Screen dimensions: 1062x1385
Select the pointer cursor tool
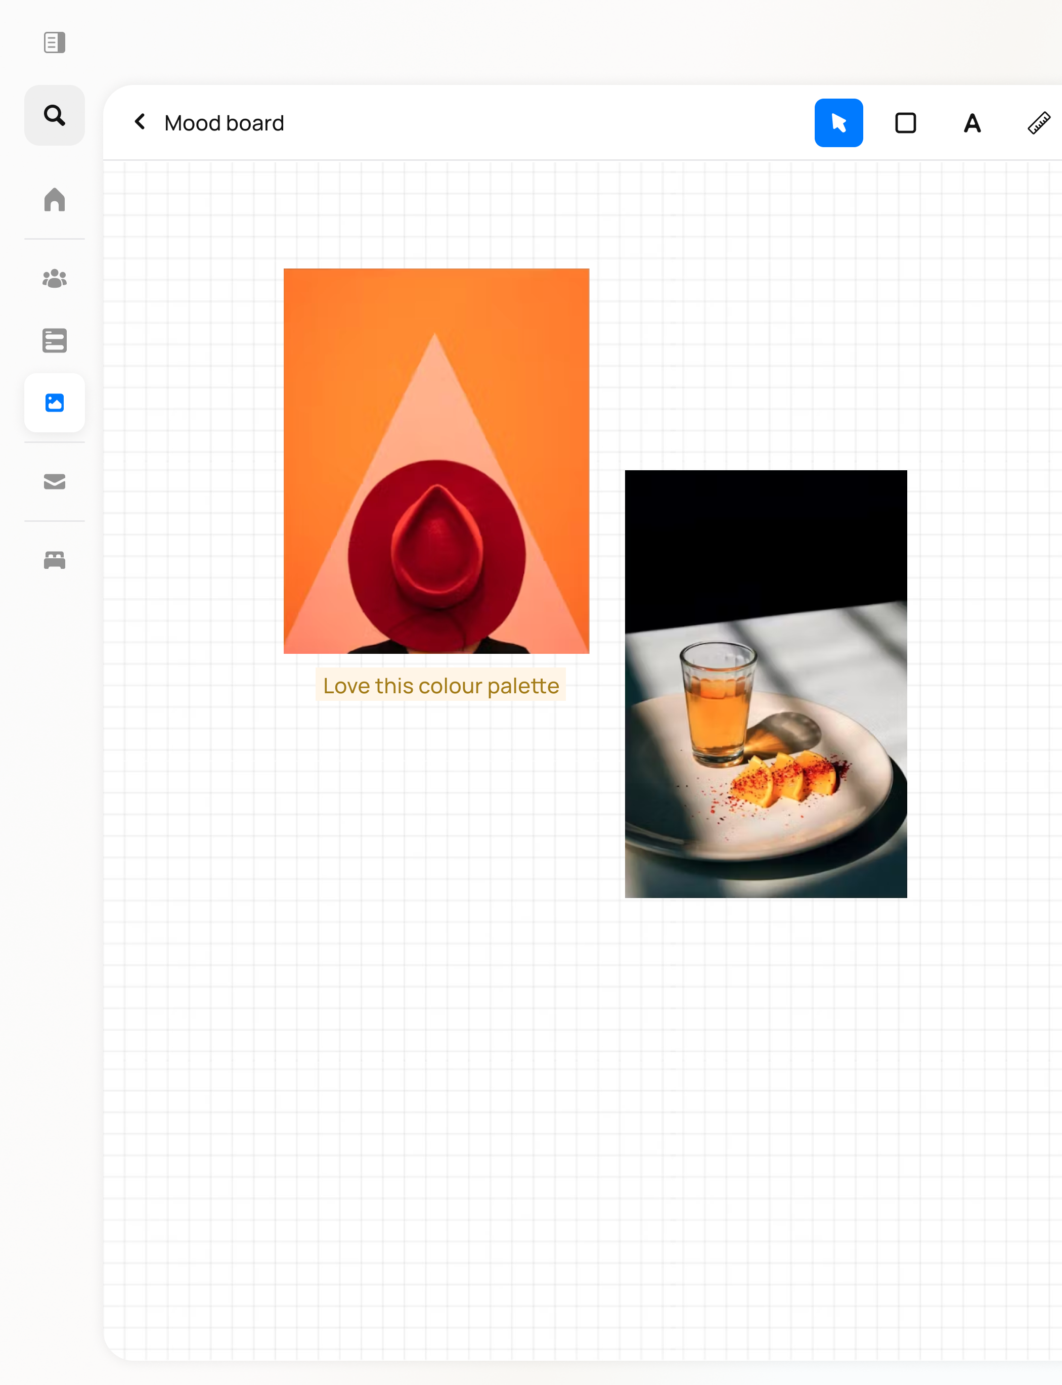tap(838, 123)
